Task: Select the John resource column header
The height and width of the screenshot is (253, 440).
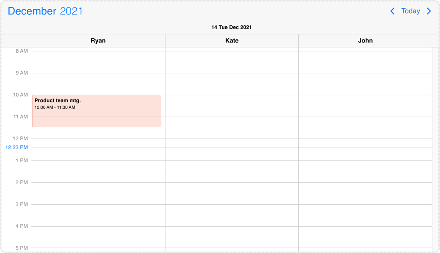Action: click(365, 40)
